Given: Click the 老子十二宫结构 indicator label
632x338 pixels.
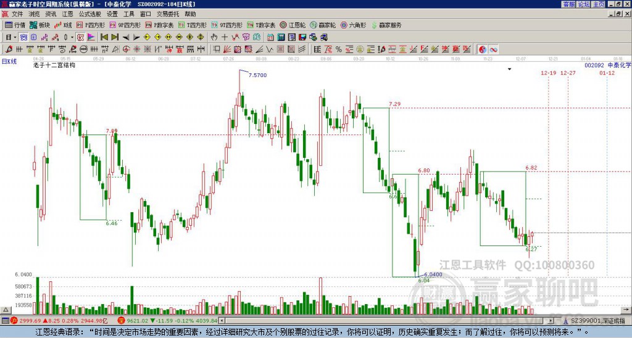Looking at the screenshot, I should [54, 65].
